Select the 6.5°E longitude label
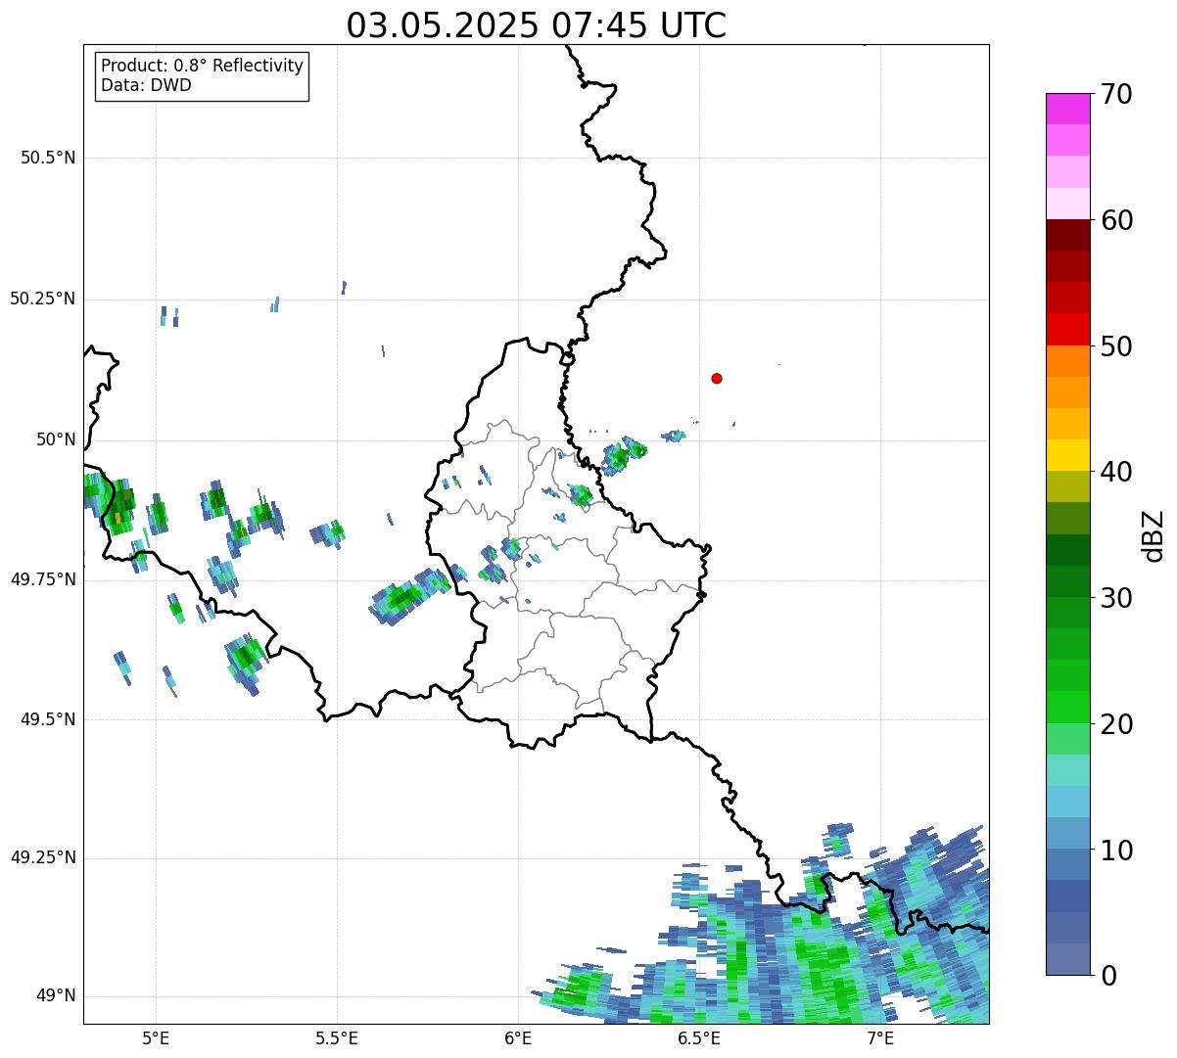The image size is (1177, 1058). point(699,1038)
